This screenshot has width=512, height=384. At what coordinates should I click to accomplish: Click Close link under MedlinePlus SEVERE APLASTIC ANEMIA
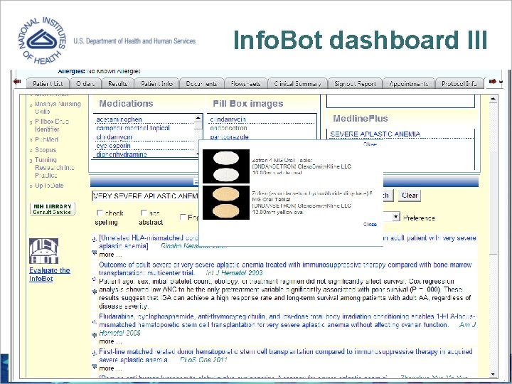pyautogui.click(x=370, y=144)
